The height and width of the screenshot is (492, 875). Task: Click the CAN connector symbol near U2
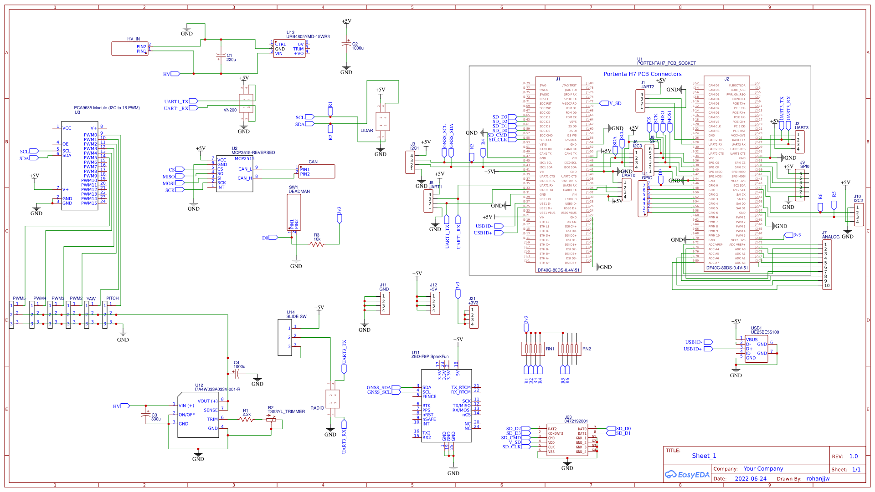(x=316, y=171)
